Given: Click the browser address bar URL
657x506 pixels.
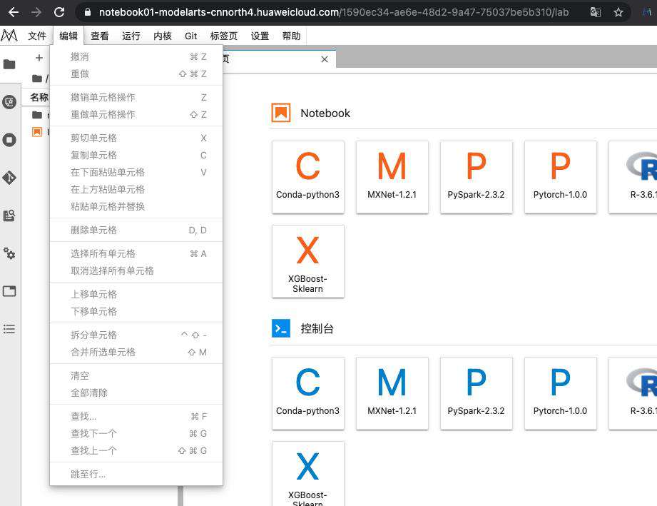Looking at the screenshot, I should click(334, 12).
